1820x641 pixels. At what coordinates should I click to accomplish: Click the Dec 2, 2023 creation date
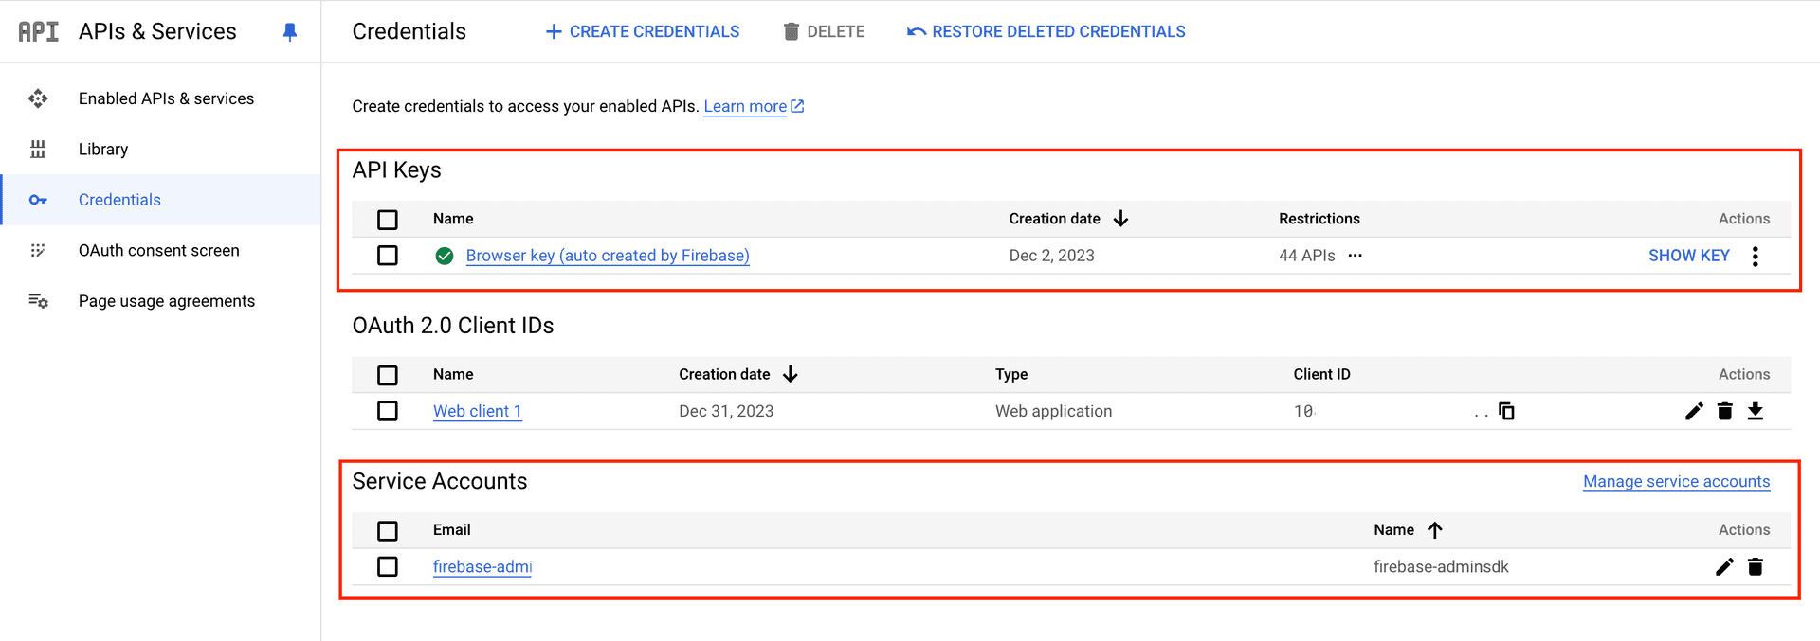[x=1051, y=256]
